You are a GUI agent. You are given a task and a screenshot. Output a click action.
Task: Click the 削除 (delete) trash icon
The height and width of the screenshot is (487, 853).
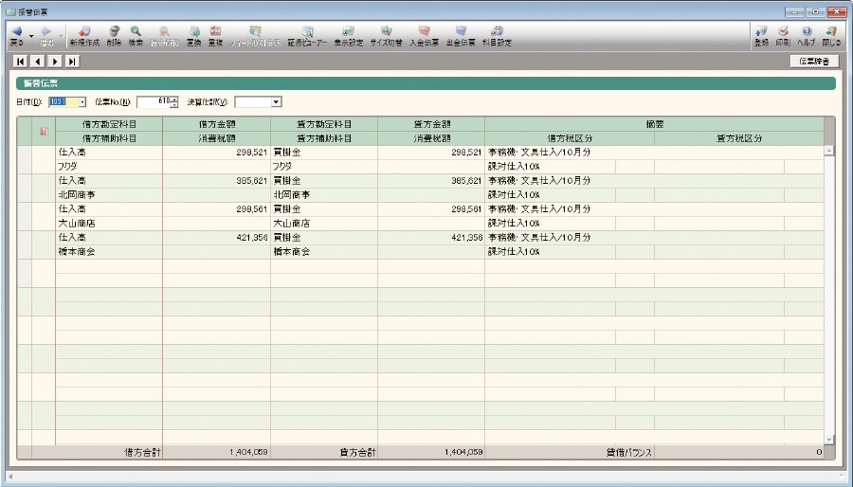coord(114,35)
